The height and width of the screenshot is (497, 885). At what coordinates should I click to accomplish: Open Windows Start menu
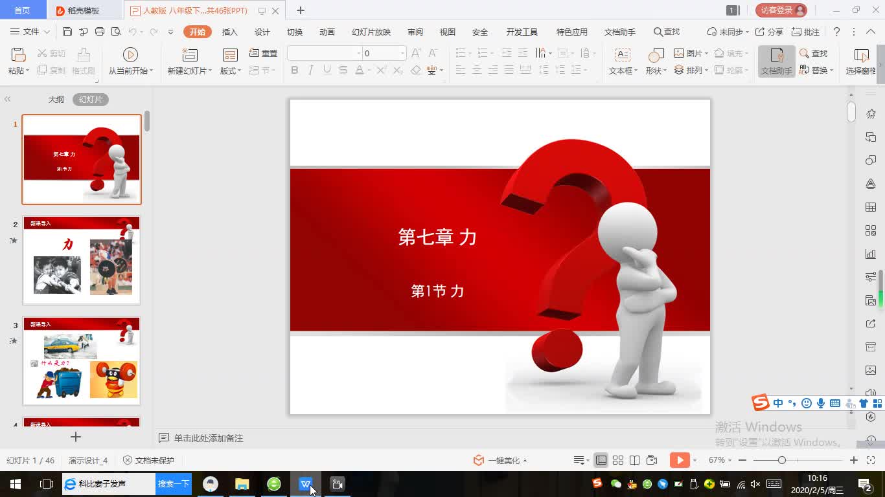coord(16,483)
